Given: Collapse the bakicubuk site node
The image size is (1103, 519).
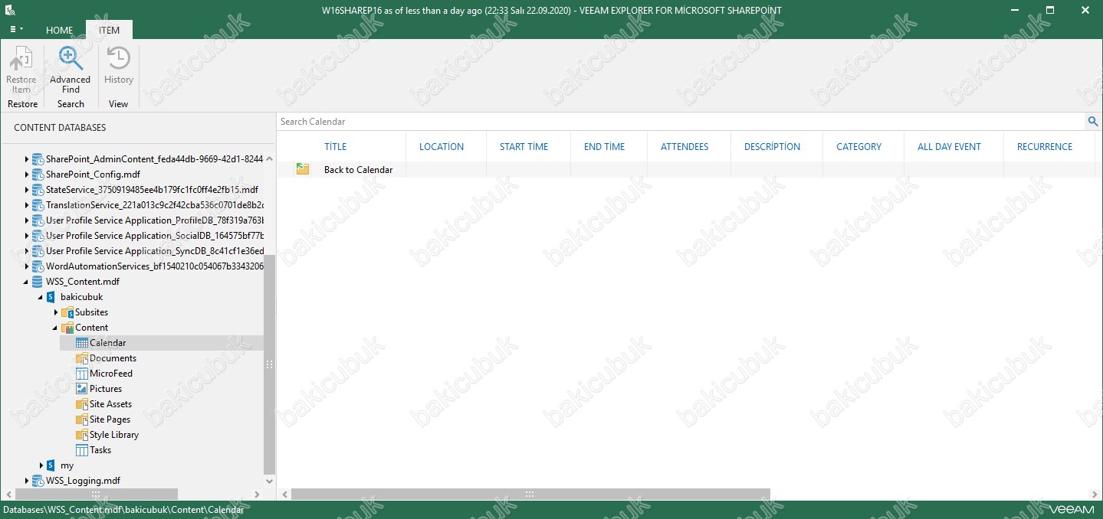Looking at the screenshot, I should click(x=41, y=297).
